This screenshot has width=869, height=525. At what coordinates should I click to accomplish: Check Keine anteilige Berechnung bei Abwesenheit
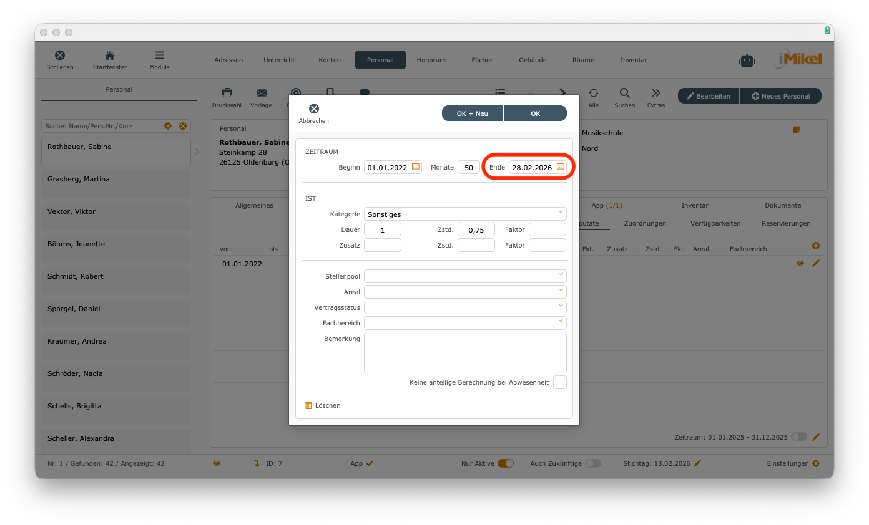560,382
